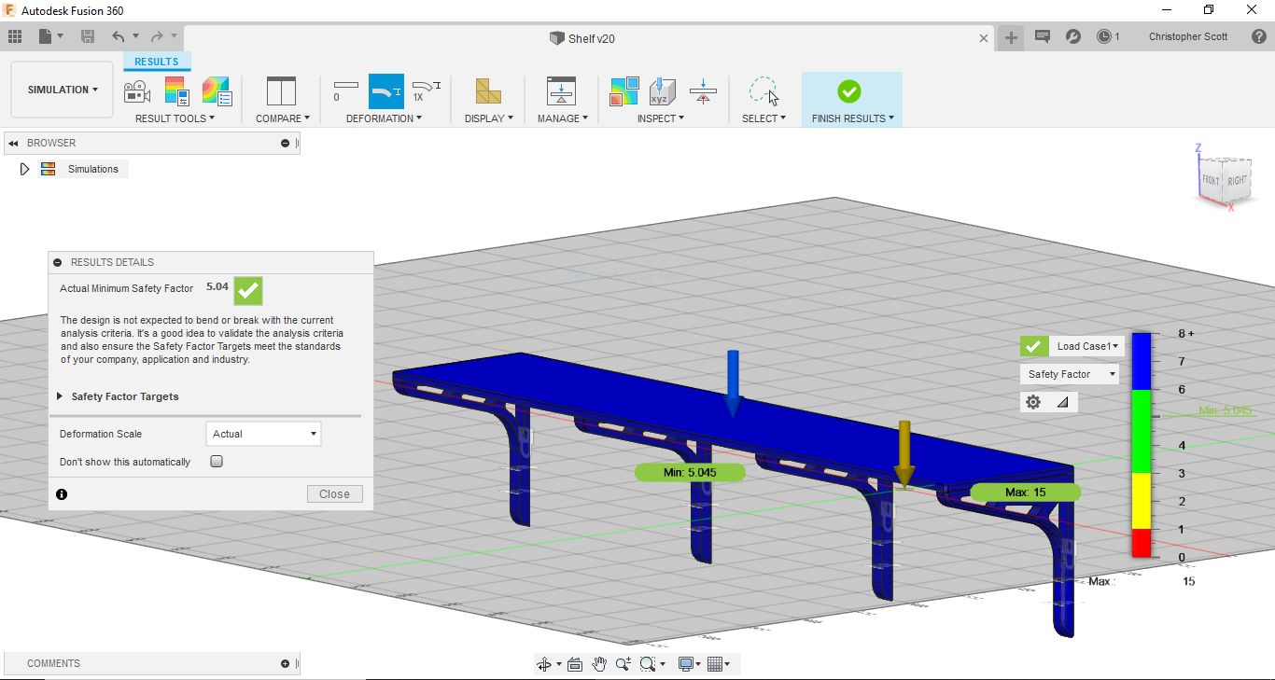Select the highlighted deformation scale icon
The width and height of the screenshot is (1275, 680).
click(385, 91)
